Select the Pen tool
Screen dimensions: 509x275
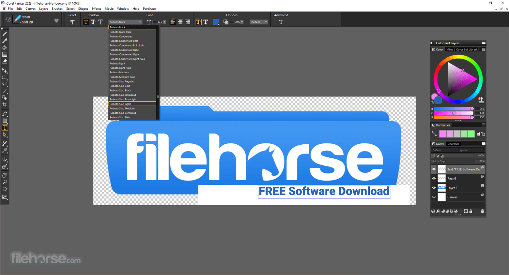click(x=5, y=114)
